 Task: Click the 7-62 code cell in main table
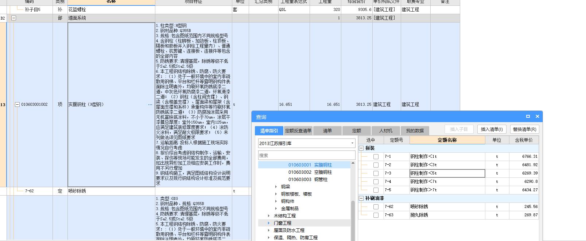pyautogui.click(x=30, y=191)
